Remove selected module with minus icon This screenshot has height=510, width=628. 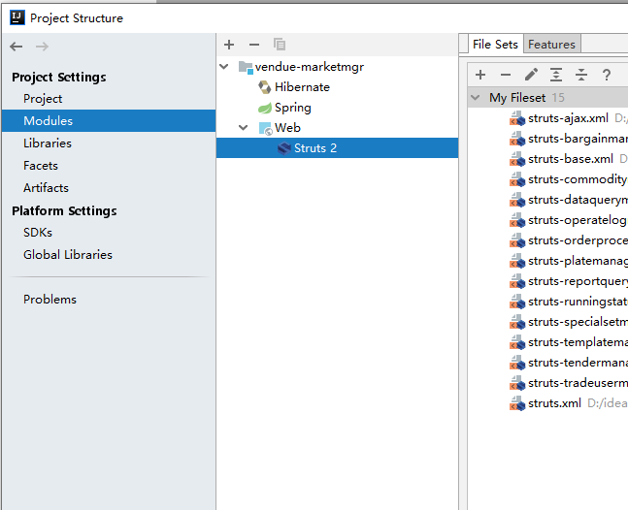pyautogui.click(x=254, y=45)
